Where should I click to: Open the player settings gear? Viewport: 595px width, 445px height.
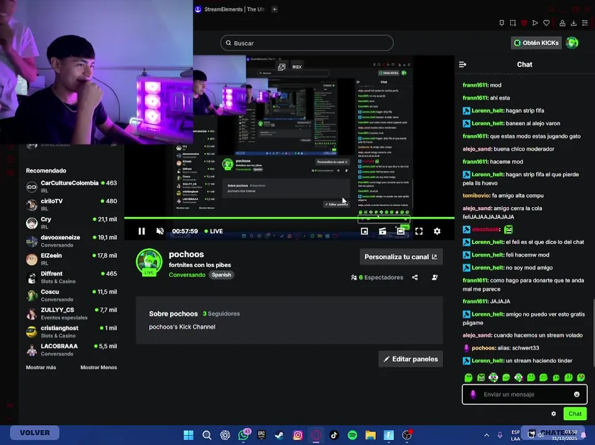tap(437, 231)
